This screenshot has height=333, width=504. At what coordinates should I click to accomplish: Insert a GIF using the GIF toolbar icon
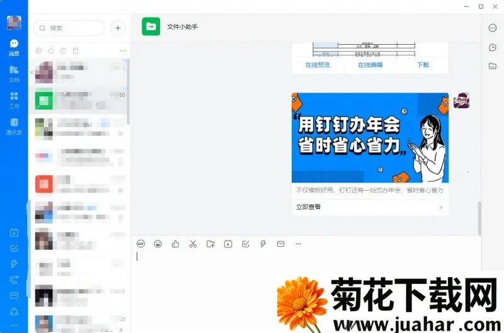(140, 244)
